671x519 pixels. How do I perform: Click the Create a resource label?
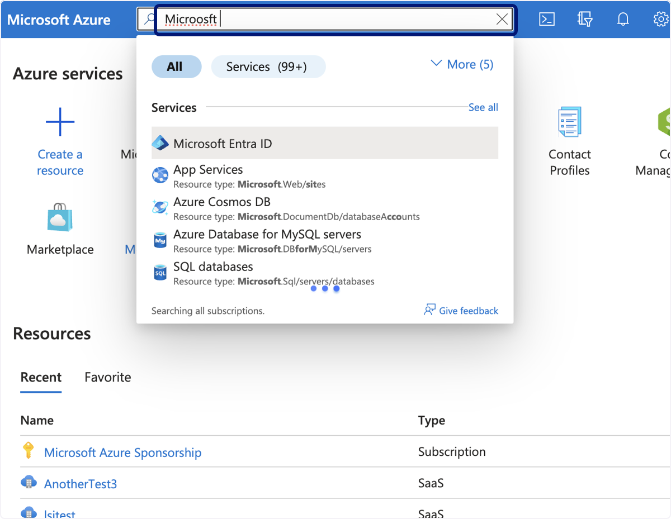60,163
